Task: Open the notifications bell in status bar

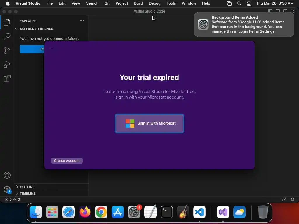Action: (x=293, y=199)
